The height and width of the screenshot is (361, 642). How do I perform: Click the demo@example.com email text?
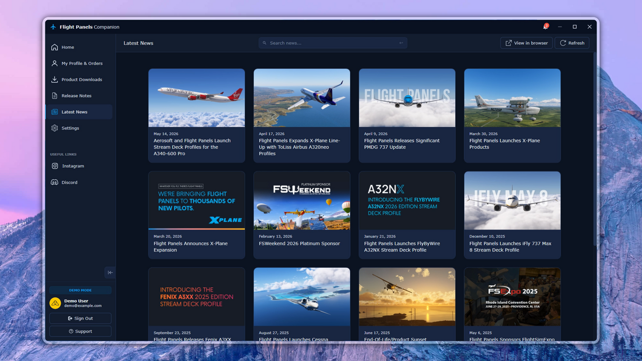point(83,306)
